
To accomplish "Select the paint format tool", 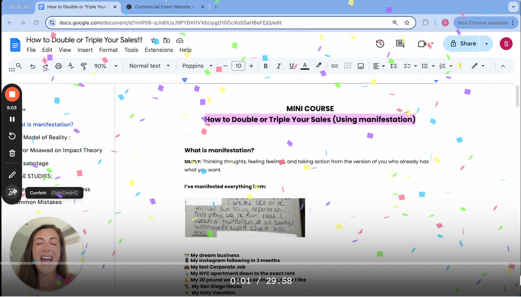I will 84,66.
